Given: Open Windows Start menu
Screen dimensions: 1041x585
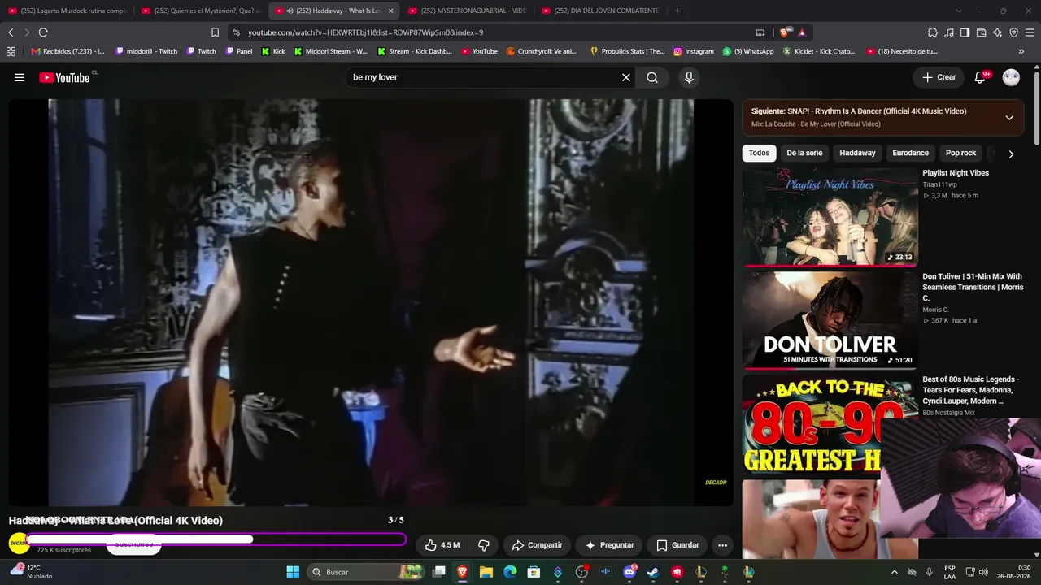Looking at the screenshot, I should pyautogui.click(x=293, y=572).
